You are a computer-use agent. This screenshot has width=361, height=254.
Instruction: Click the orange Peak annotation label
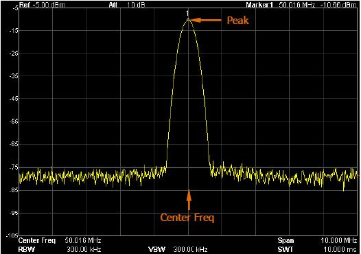click(238, 21)
